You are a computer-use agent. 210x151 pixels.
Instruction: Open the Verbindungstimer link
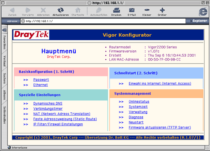coord(48,109)
